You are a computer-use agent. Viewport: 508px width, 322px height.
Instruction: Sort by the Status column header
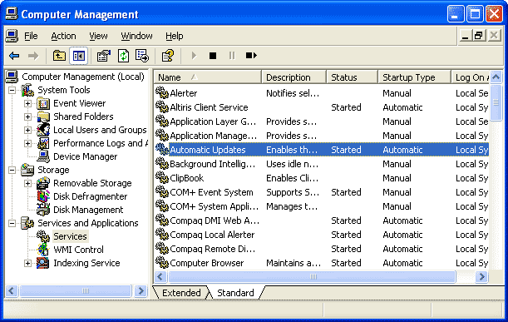353,77
